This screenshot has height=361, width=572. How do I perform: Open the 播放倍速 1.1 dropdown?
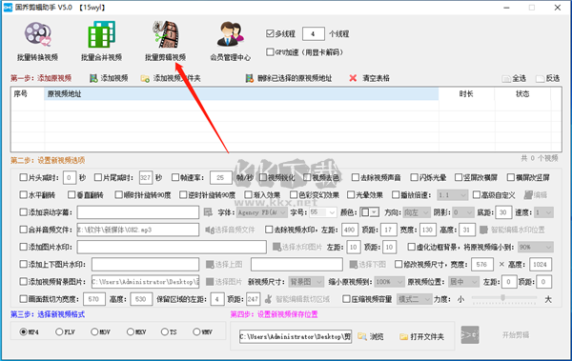tap(452, 195)
